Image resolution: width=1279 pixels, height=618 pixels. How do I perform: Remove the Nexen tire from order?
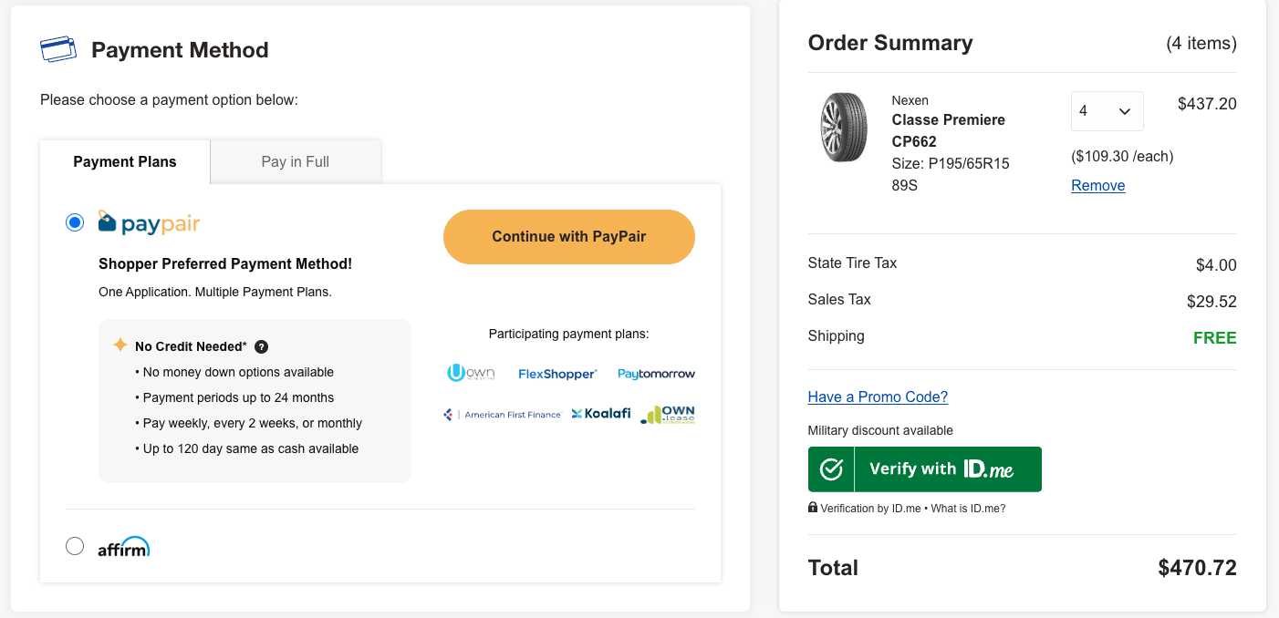tap(1097, 186)
